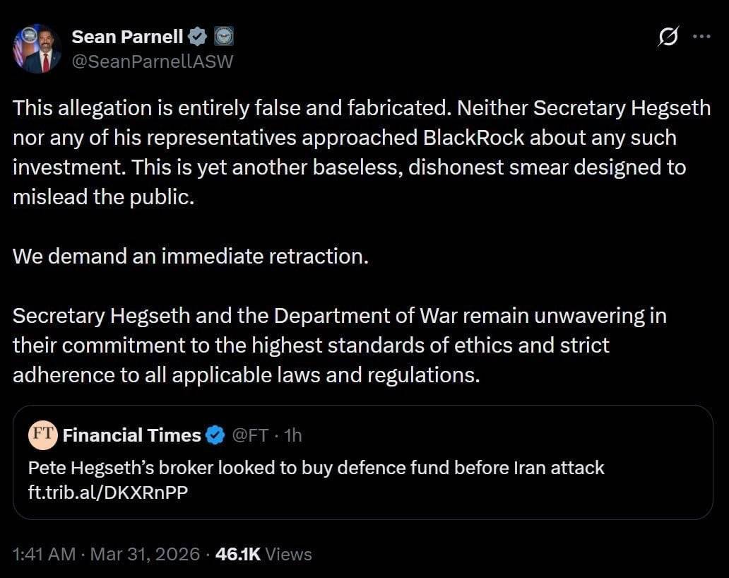Click the government affiliation badge icon
The width and height of the screenshot is (729, 578).
pyautogui.click(x=223, y=36)
